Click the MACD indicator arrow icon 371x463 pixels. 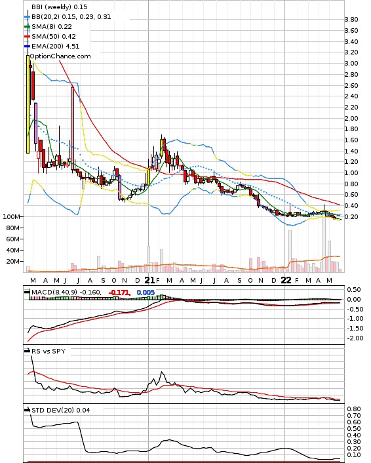(27, 292)
